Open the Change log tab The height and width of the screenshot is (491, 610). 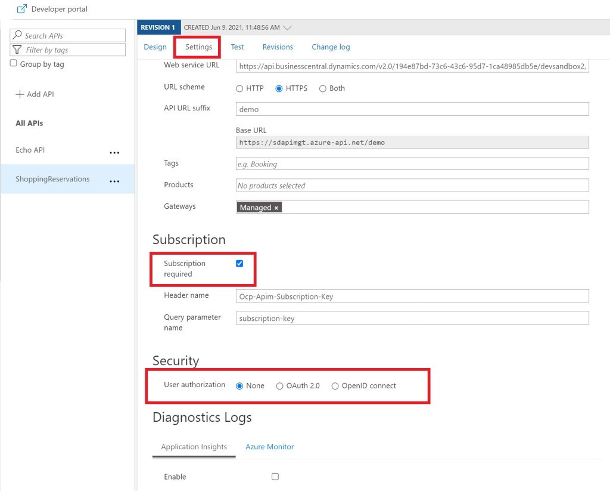click(x=331, y=47)
